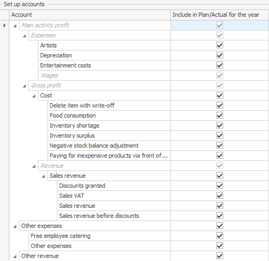Click the Account column header

click(x=90, y=15)
